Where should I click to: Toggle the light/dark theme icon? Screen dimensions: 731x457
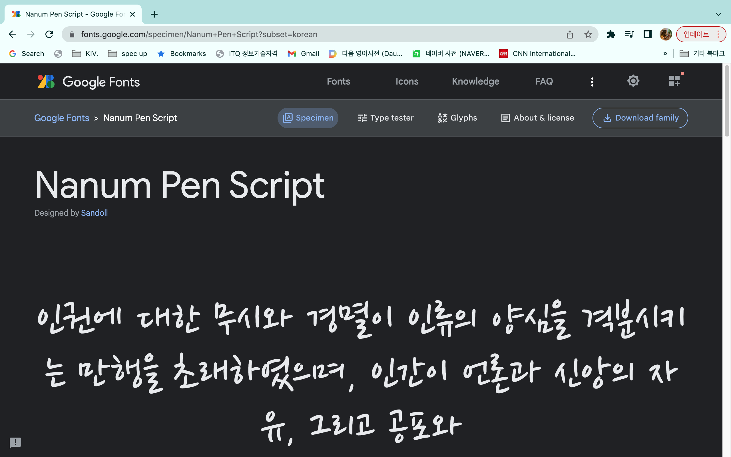tap(633, 81)
